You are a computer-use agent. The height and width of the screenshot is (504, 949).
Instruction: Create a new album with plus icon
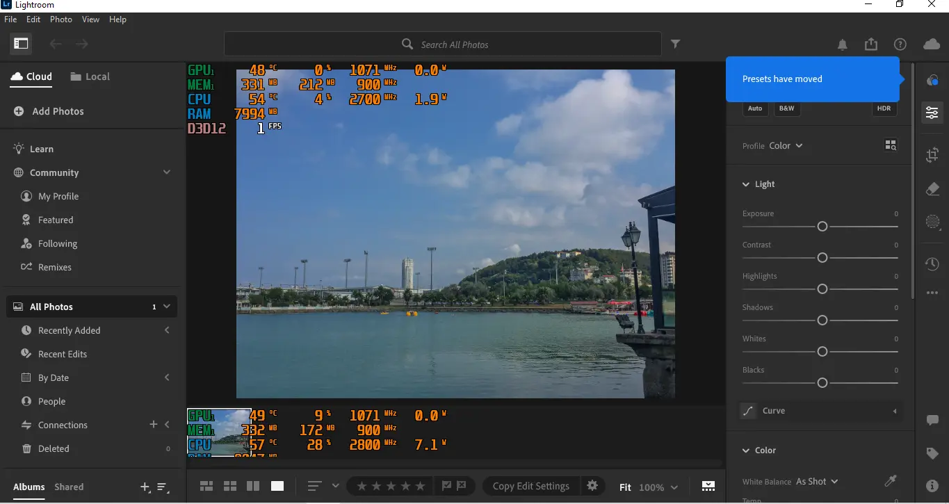tap(145, 487)
